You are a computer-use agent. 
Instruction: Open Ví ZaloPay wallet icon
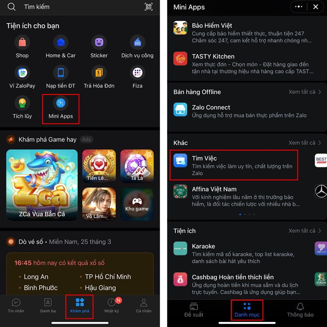[22, 73]
